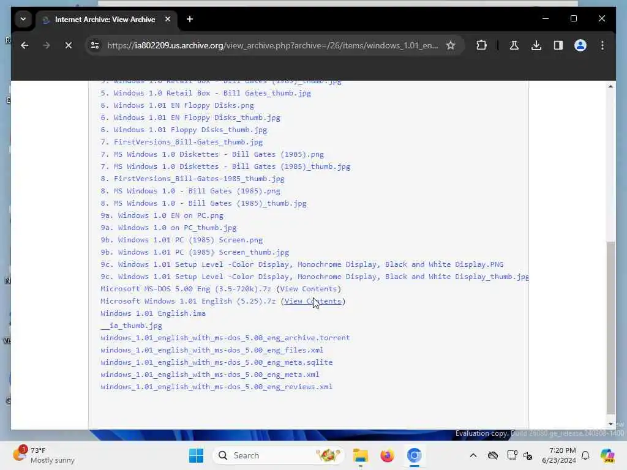Click the vertical scrollbar thumb
Viewport: 627px width, 470px height.
610,328
